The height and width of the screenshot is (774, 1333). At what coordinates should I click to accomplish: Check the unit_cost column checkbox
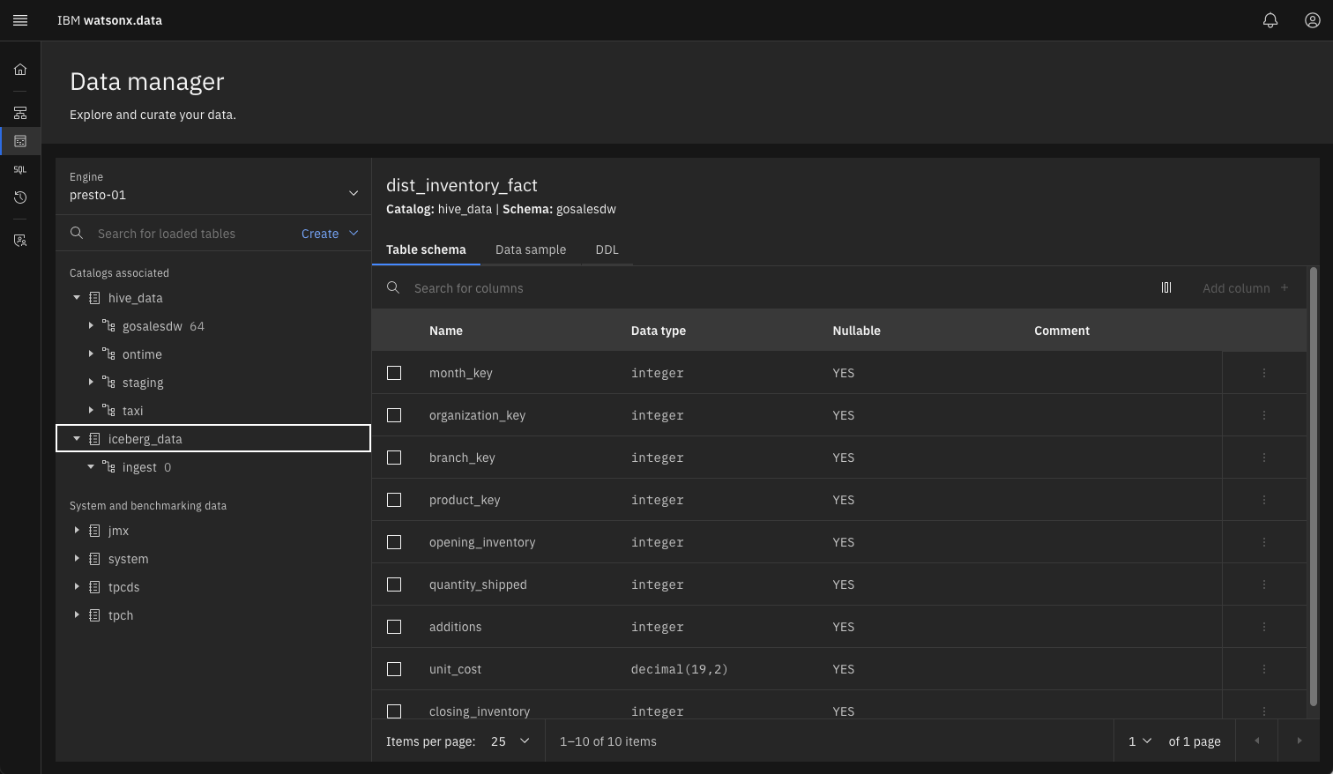394,669
